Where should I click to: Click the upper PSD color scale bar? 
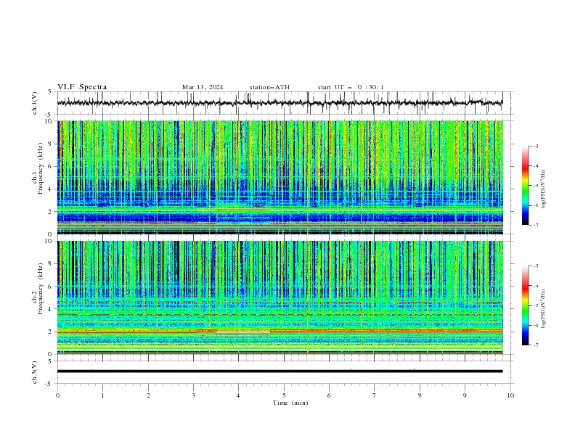[525, 186]
